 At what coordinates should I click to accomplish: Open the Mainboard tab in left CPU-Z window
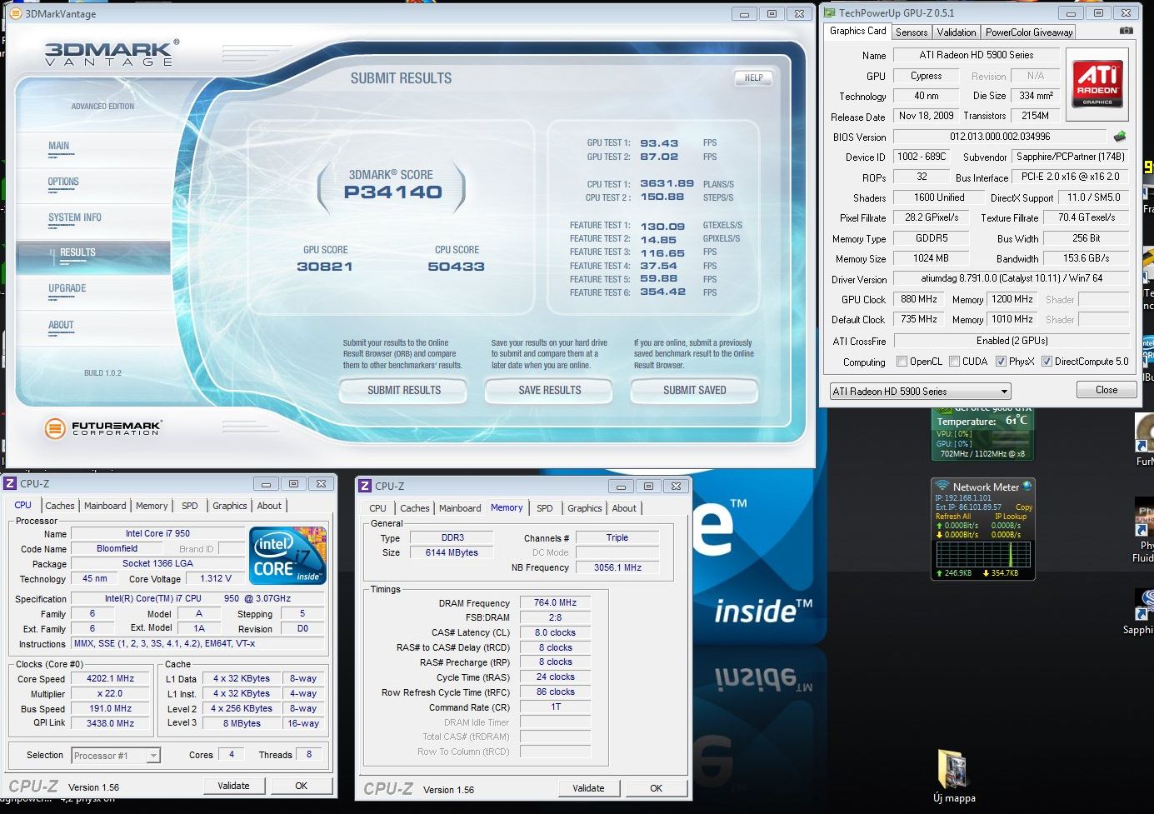point(105,506)
